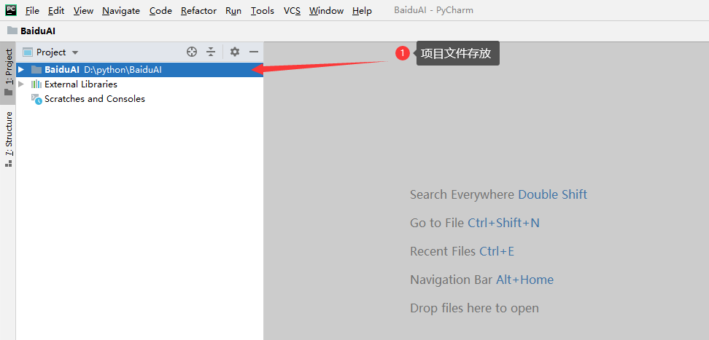Toggle the 1: Project side tab
Image resolution: width=709 pixels, height=340 pixels.
click(x=9, y=72)
